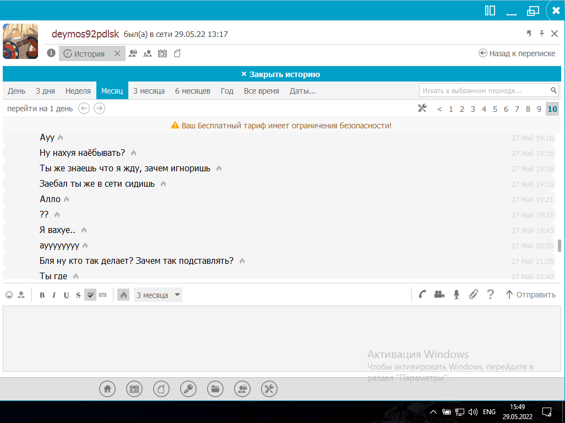Select the Все время period tab
The image size is (565, 423).
coord(262,91)
